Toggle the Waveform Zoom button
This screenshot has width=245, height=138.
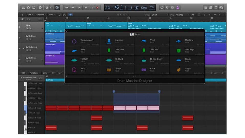pyautogui.click(x=193, y=15)
